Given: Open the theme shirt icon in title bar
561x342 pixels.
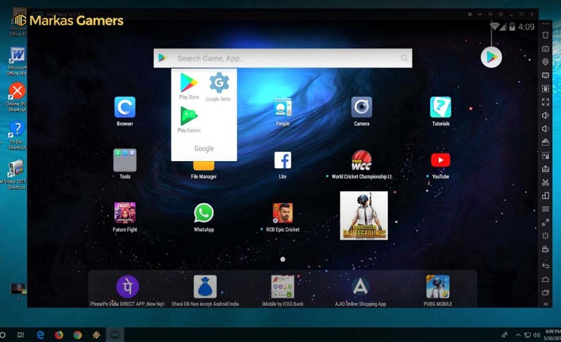Looking at the screenshot, I should (470, 14).
